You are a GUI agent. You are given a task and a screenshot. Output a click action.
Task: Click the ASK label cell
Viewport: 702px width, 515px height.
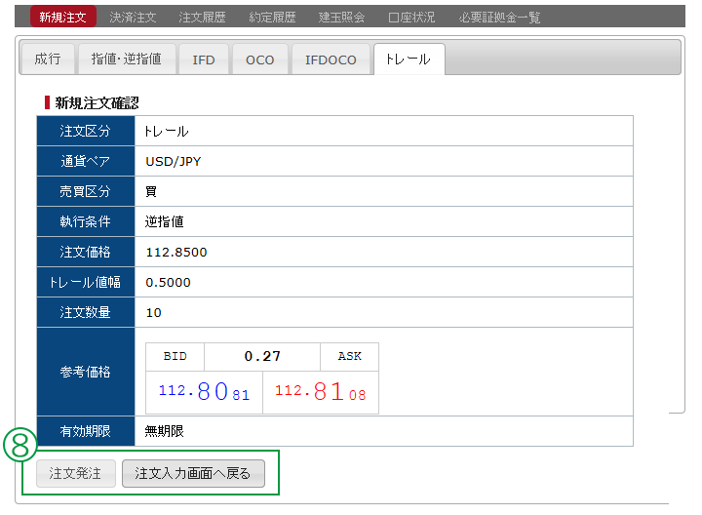coord(350,356)
